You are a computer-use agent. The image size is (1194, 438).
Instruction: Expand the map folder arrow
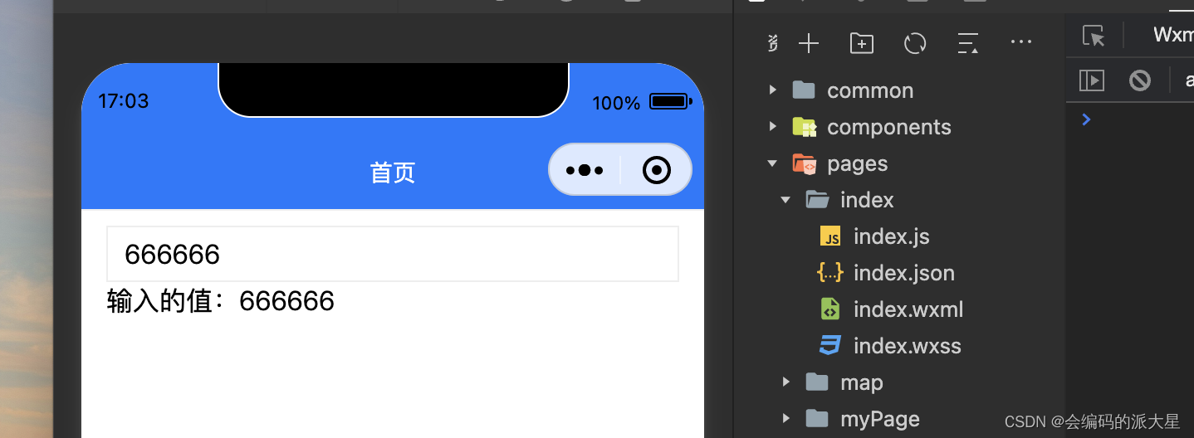786,382
